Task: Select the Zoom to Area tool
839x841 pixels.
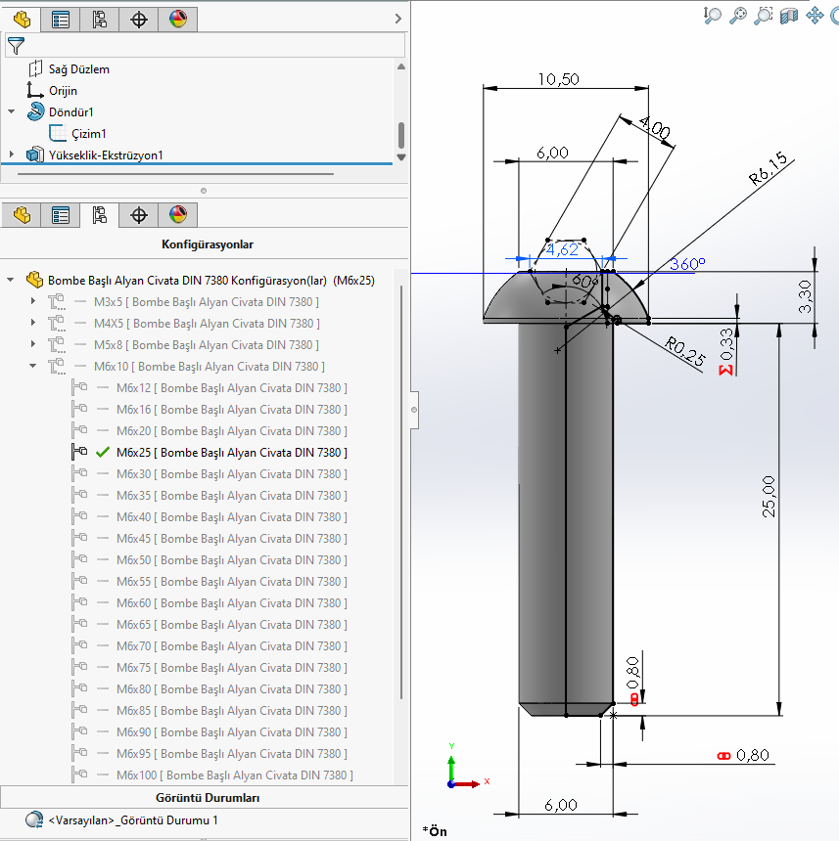Action: tap(764, 15)
